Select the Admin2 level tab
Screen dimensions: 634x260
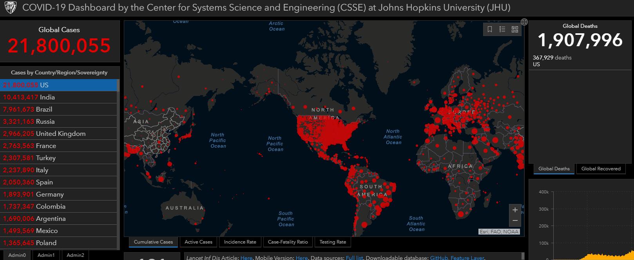click(x=75, y=255)
